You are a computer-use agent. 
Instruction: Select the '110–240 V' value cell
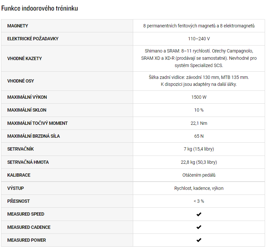[199, 39]
